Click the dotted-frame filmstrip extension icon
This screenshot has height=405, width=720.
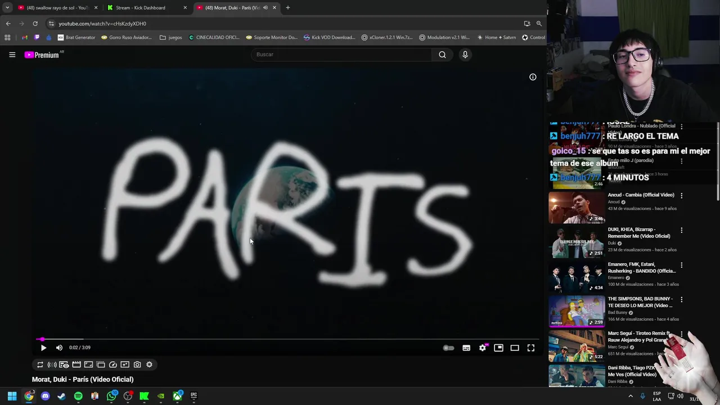click(101, 364)
